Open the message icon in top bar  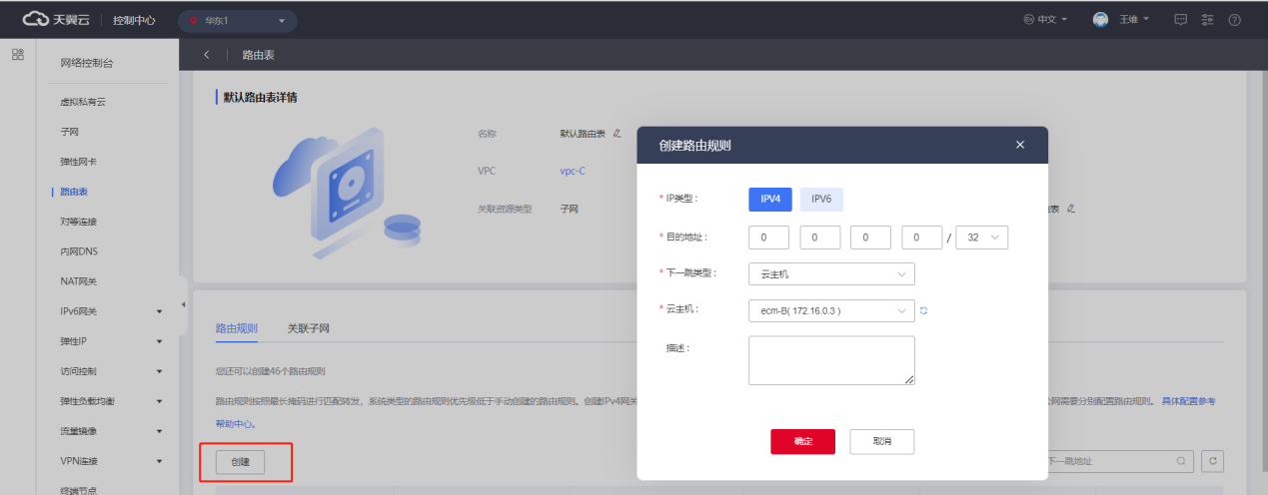coord(1180,20)
